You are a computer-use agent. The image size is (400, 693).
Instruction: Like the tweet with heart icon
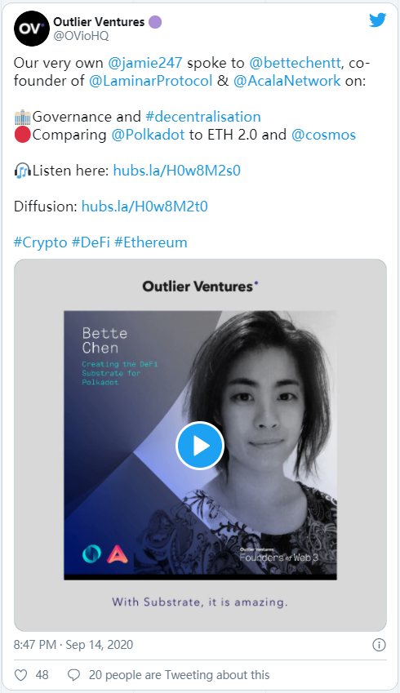click(x=20, y=675)
